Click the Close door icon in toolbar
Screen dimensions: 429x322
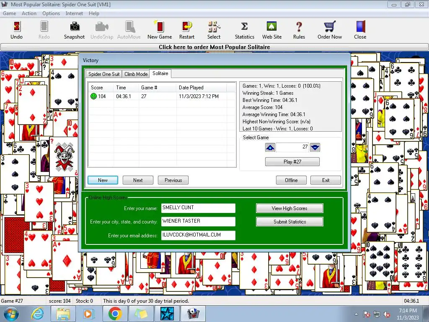360,30
